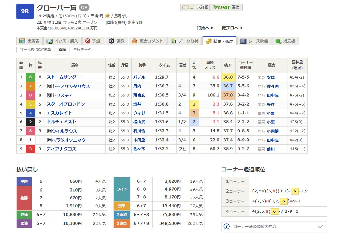Open trainer 小国博's page

click(x=273, y=131)
